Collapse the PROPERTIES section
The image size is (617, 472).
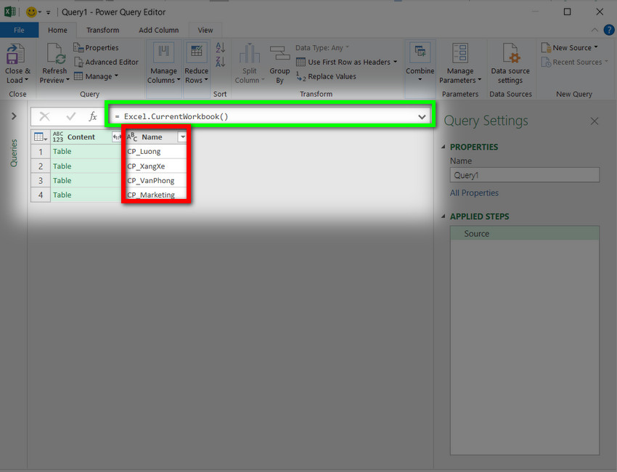click(x=444, y=147)
